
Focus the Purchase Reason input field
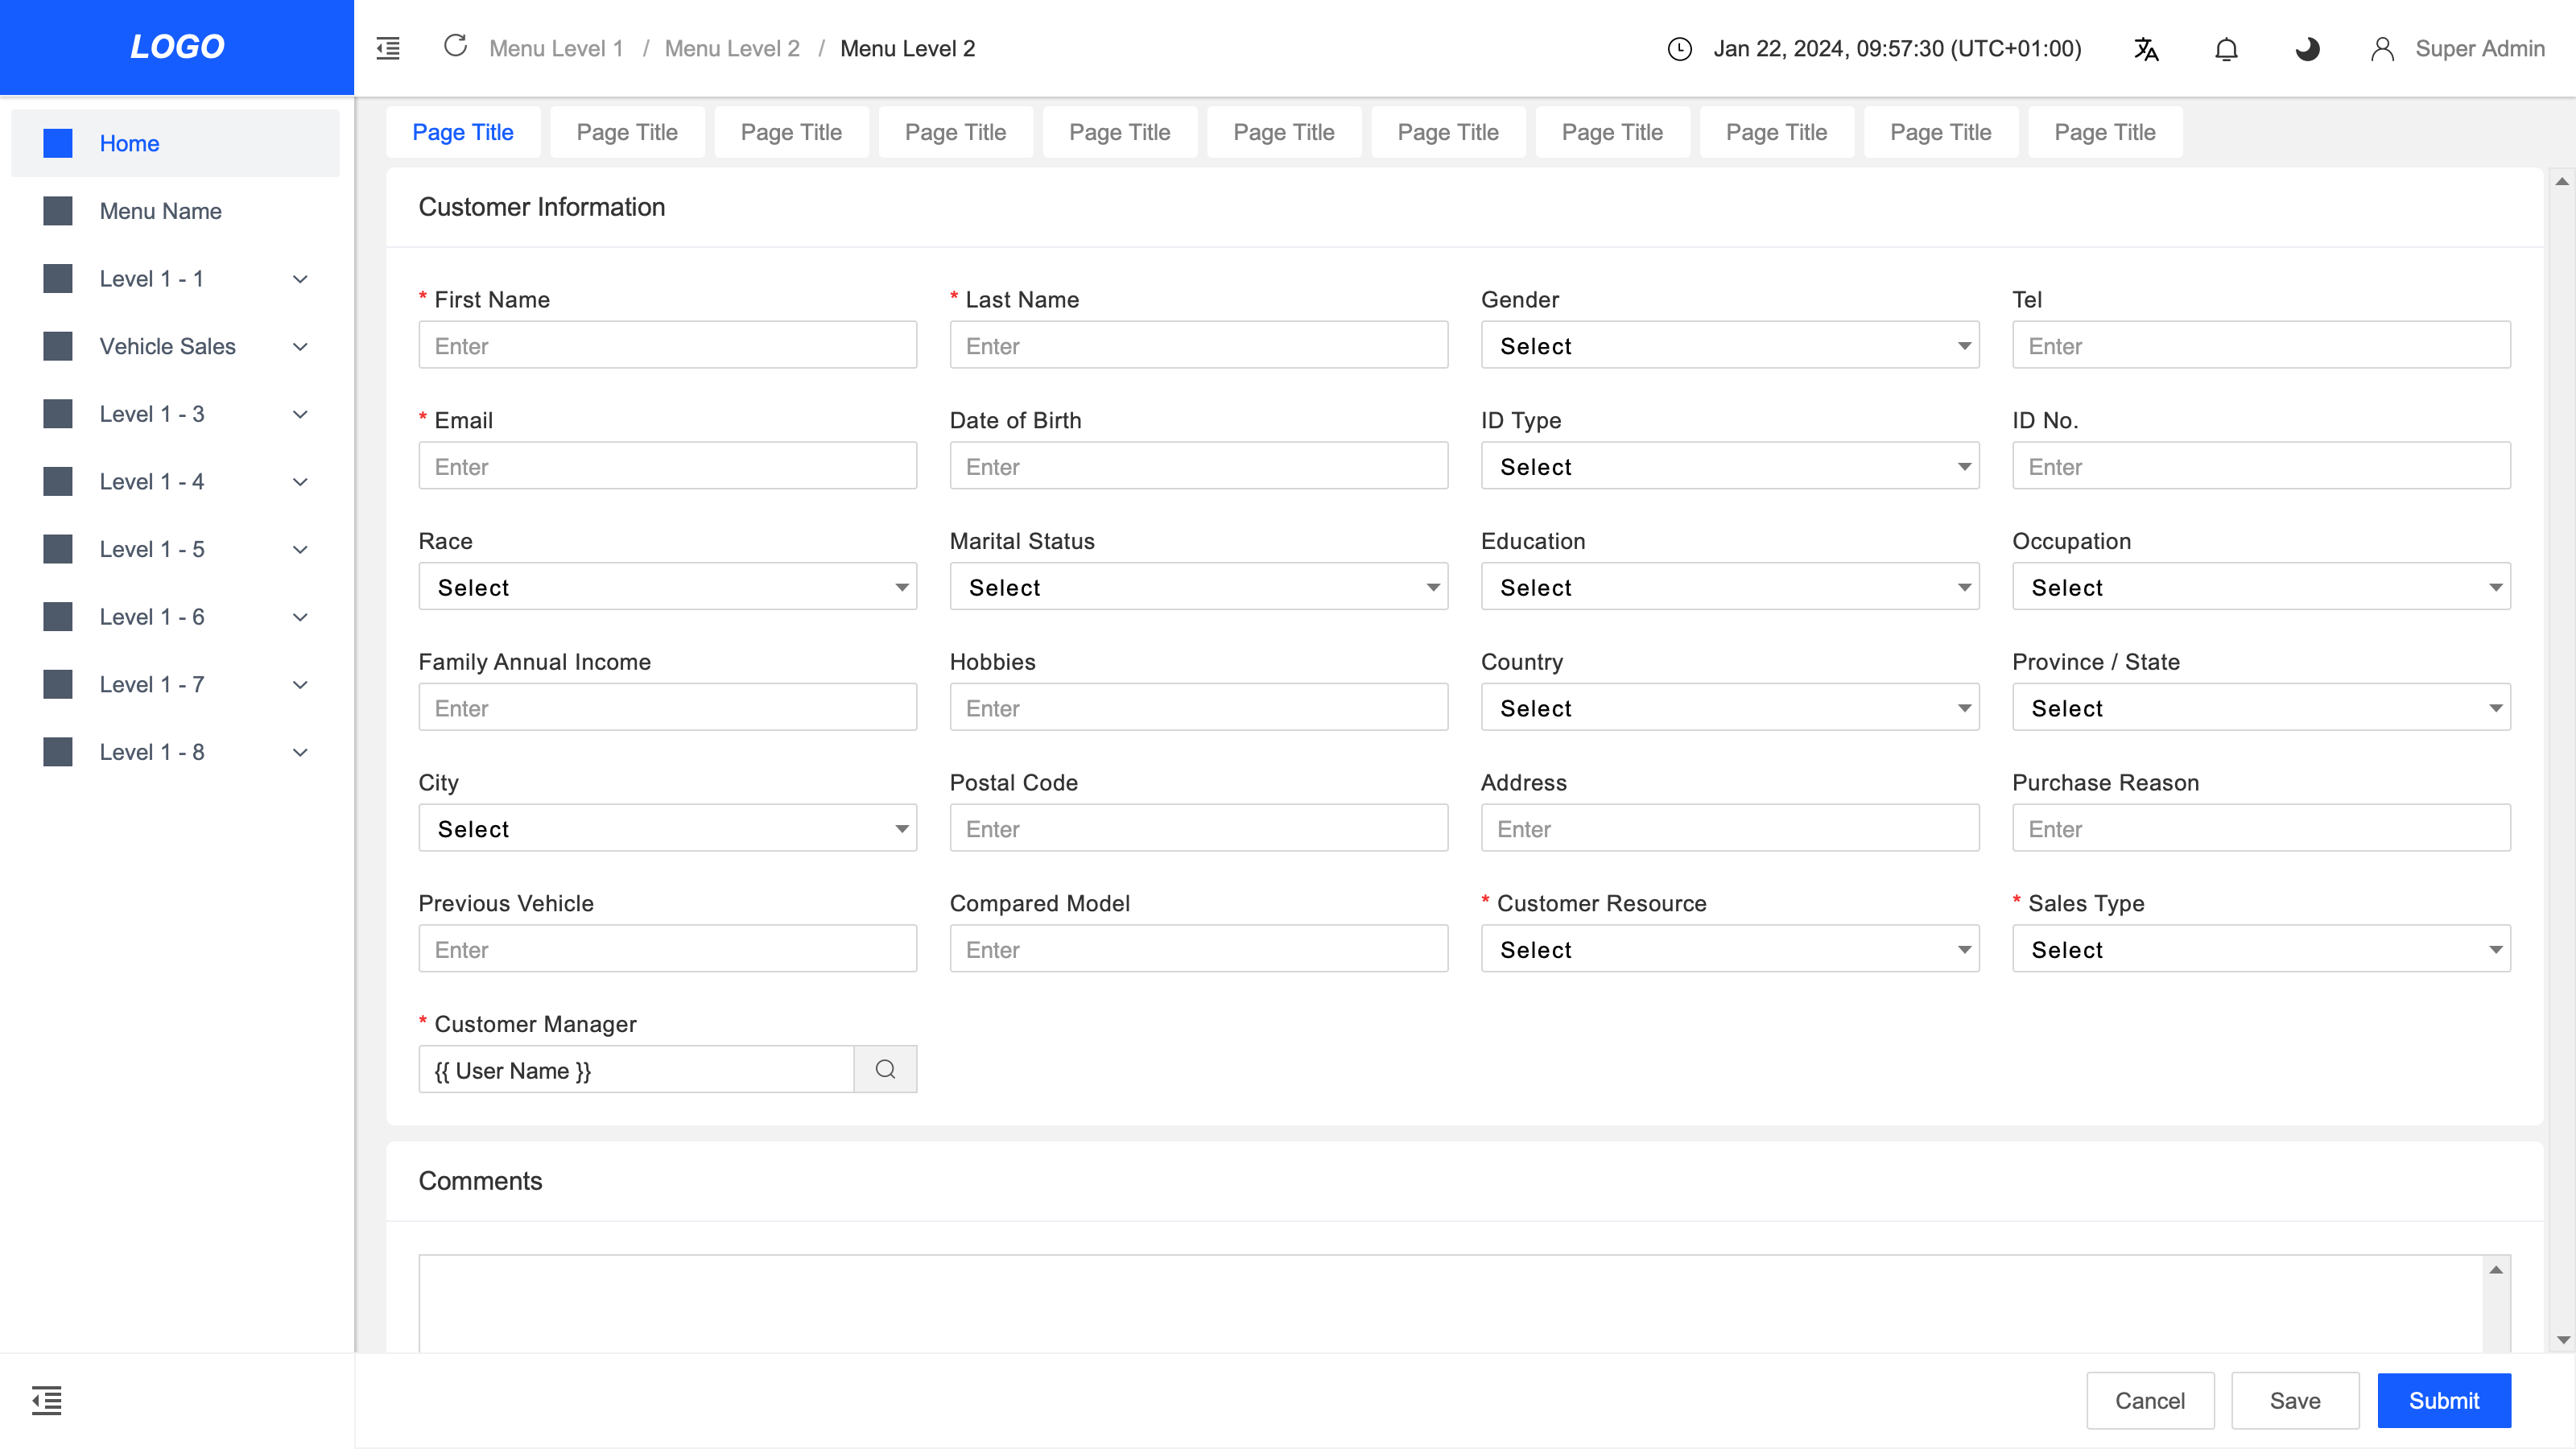[2261, 828]
